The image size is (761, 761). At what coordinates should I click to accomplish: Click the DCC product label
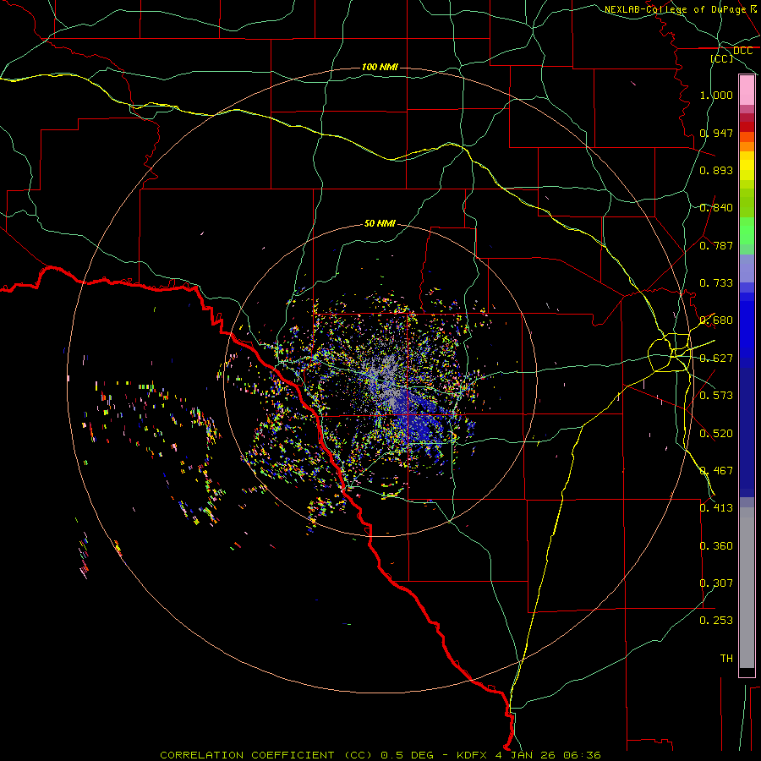(x=742, y=51)
